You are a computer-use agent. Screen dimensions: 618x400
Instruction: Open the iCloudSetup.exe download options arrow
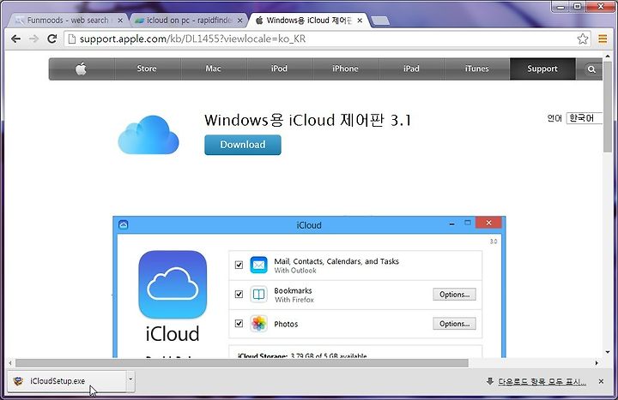[x=130, y=380]
